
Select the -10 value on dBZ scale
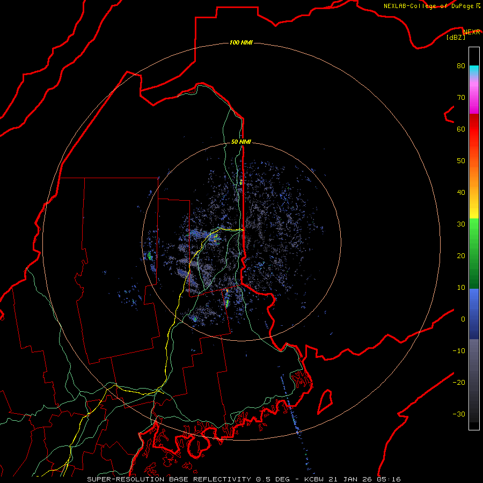coord(459,351)
